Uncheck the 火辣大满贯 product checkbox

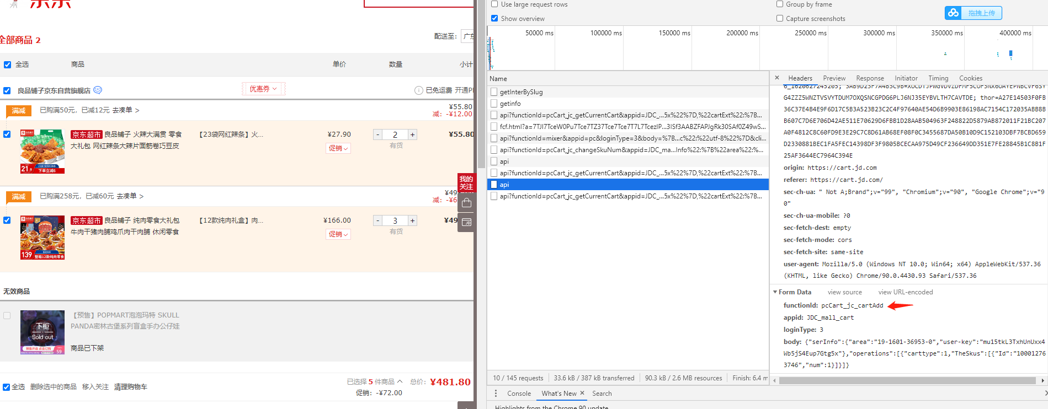[x=7, y=134]
